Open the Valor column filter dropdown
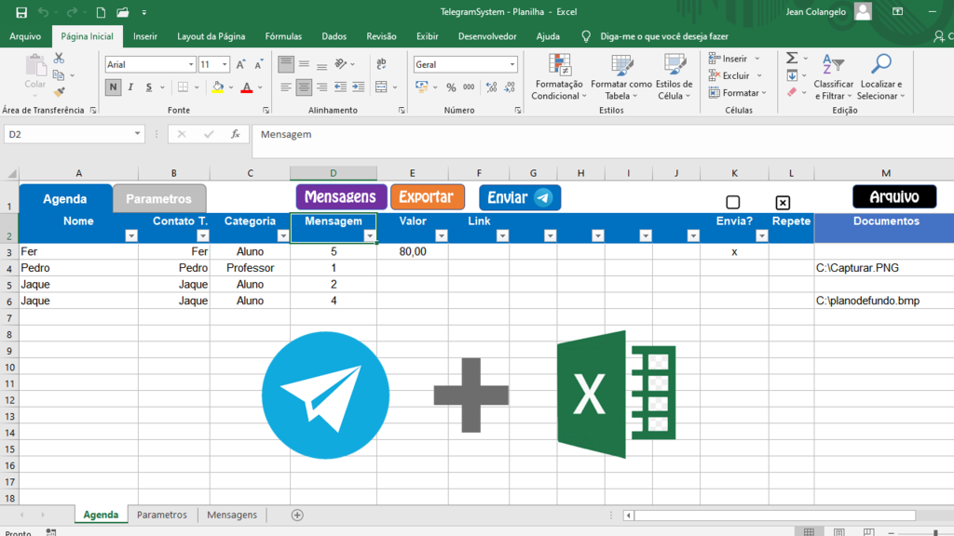The width and height of the screenshot is (954, 536). [x=441, y=235]
